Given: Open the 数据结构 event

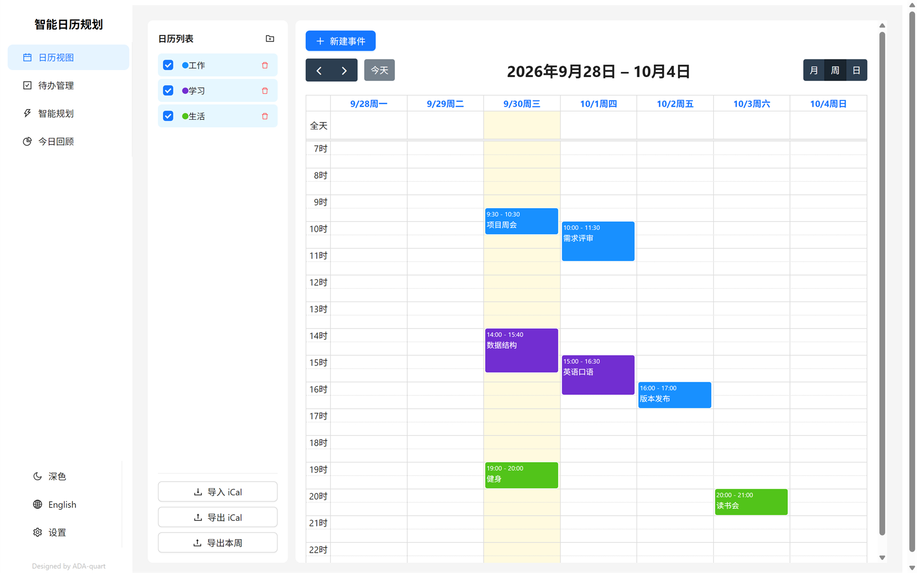Looking at the screenshot, I should pos(522,350).
